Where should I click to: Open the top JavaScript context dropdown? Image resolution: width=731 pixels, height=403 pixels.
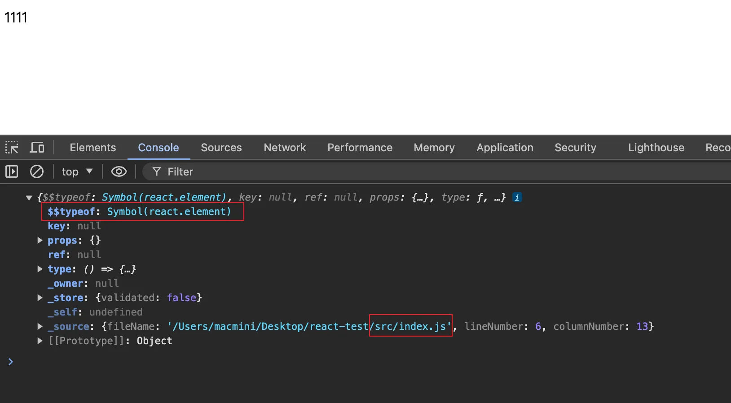click(77, 171)
